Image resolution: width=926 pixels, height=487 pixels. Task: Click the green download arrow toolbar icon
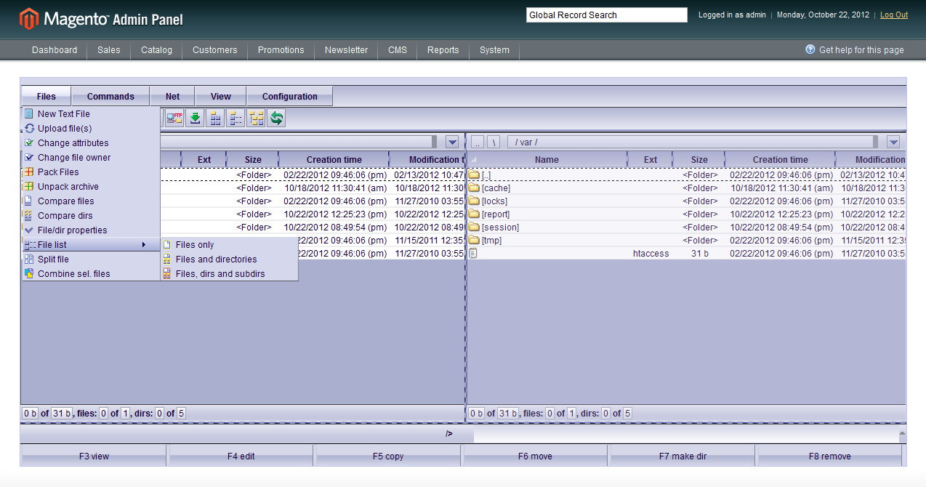(195, 118)
